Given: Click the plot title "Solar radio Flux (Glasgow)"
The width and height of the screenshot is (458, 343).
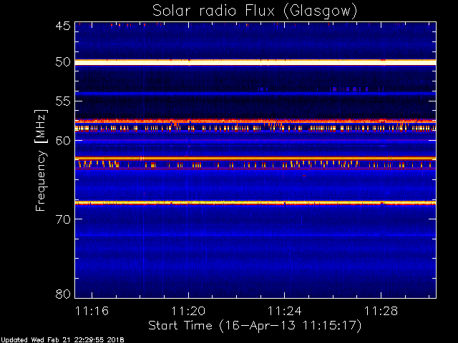Looking at the screenshot, I should (x=255, y=11).
